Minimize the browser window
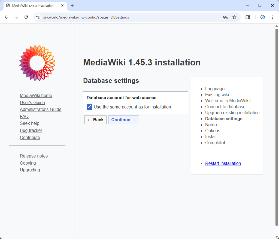Image resolution: width=279 pixels, height=239 pixels. (x=247, y=5)
